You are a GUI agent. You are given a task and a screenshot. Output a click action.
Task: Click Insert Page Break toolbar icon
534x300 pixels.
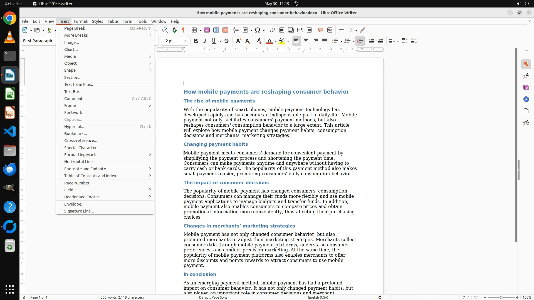[x=236, y=30]
